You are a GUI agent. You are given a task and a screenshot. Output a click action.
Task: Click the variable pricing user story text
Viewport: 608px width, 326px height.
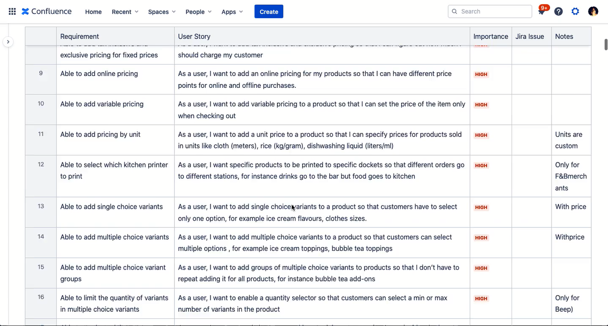point(322,110)
